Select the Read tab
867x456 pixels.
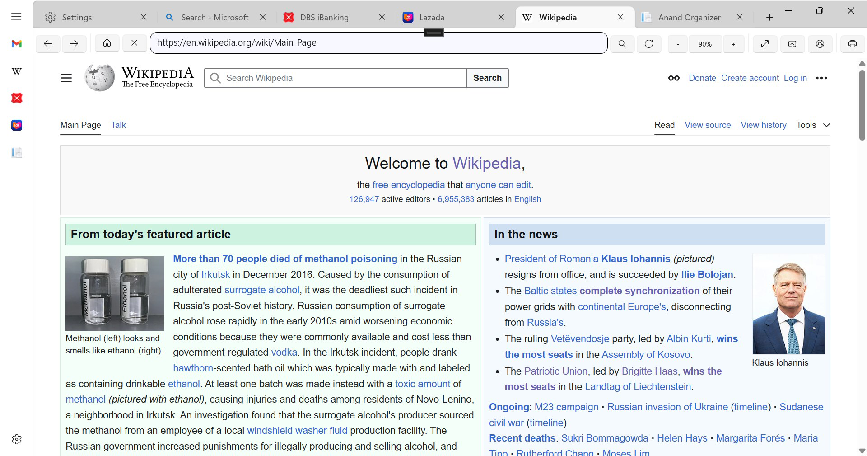pos(664,125)
